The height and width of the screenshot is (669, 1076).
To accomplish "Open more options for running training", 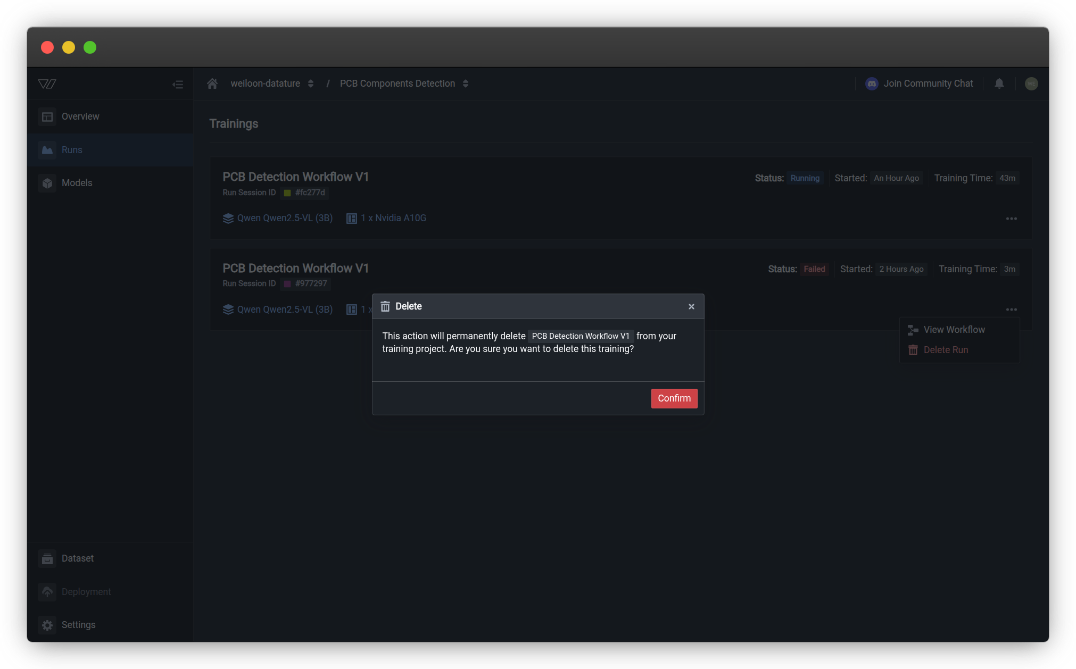I will pyautogui.click(x=1011, y=219).
